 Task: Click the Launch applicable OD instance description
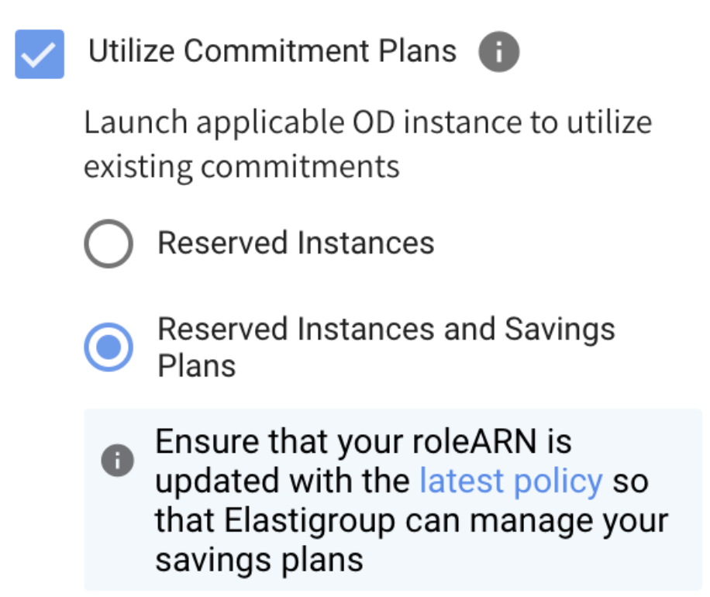click(367, 123)
